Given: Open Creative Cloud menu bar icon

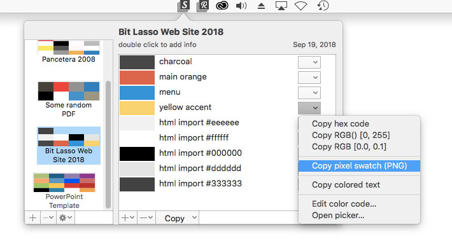Looking at the screenshot, I should pos(222,6).
